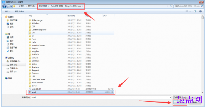Select 计算机 in the address breadcrumb

click(x=22, y=6)
